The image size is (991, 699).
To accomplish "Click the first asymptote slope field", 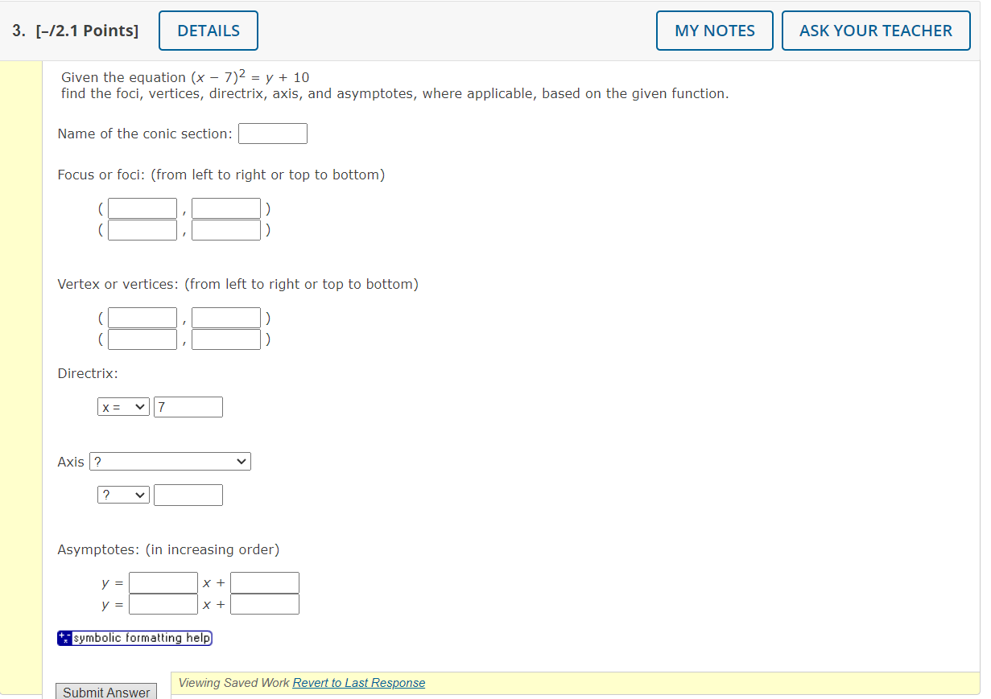I will tap(163, 582).
